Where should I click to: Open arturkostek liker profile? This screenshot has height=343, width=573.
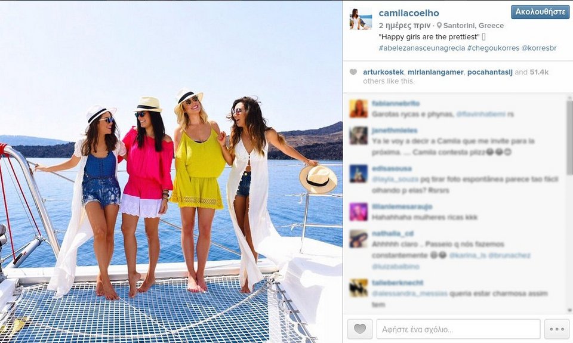[x=383, y=72]
